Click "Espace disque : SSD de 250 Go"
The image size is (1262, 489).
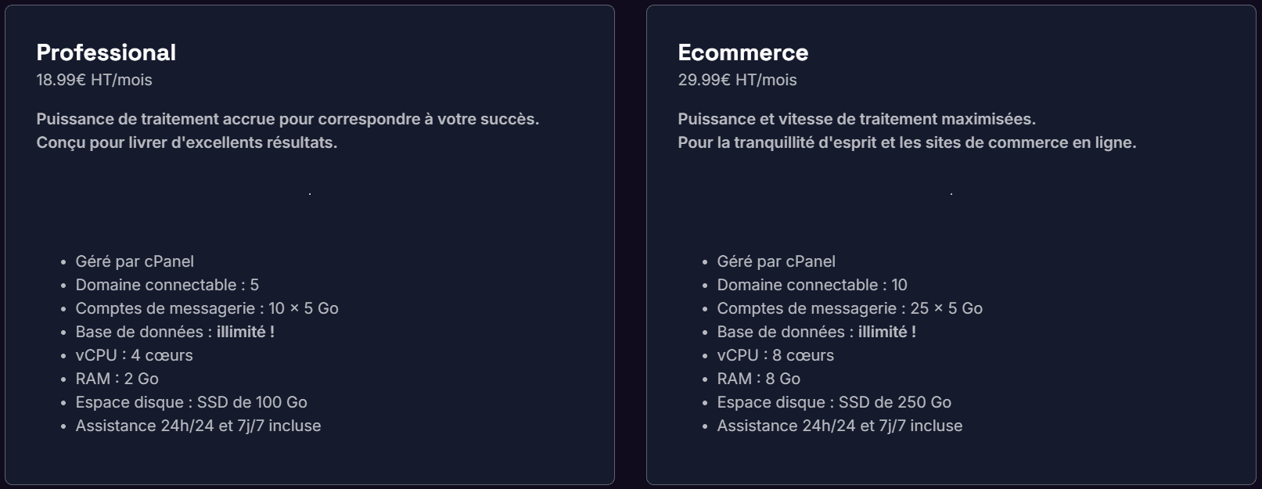pyautogui.click(x=833, y=402)
